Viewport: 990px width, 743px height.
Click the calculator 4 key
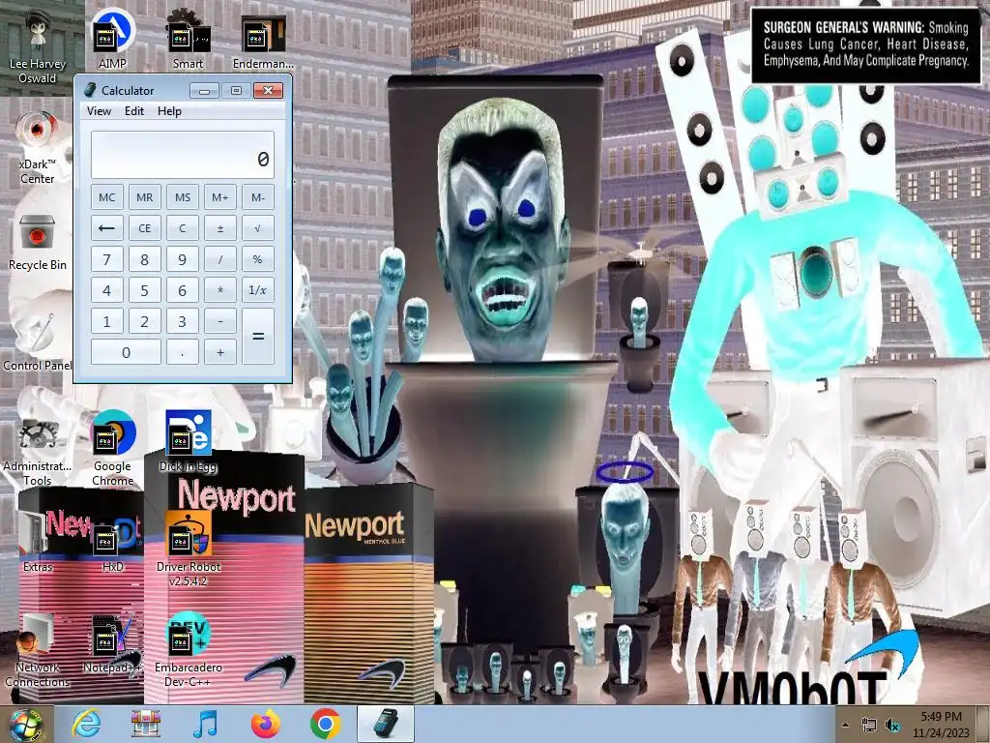coord(106,290)
